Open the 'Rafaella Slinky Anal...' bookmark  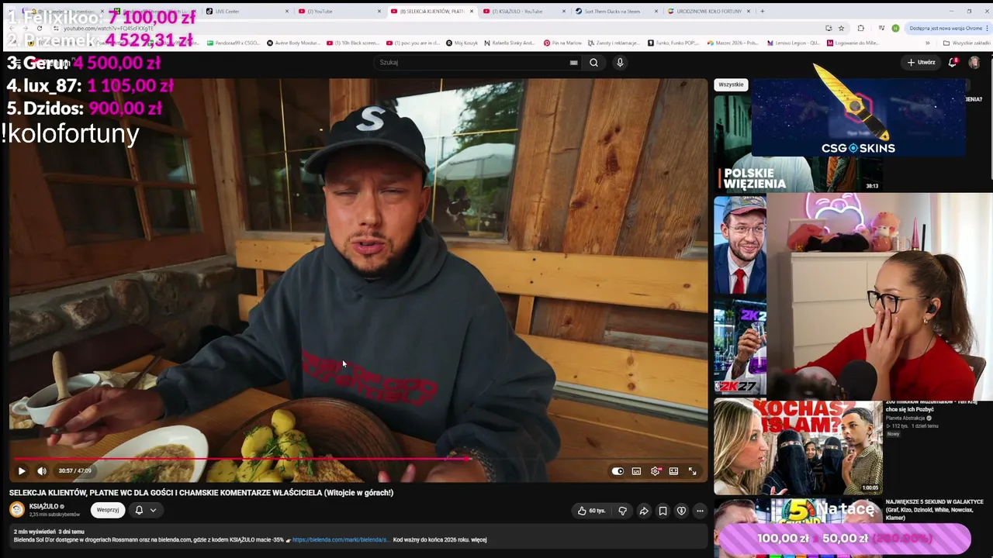click(509, 43)
